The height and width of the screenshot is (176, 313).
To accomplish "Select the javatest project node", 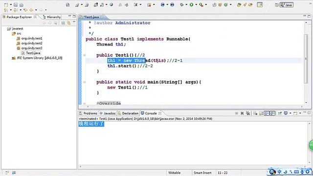I will 15,28.
